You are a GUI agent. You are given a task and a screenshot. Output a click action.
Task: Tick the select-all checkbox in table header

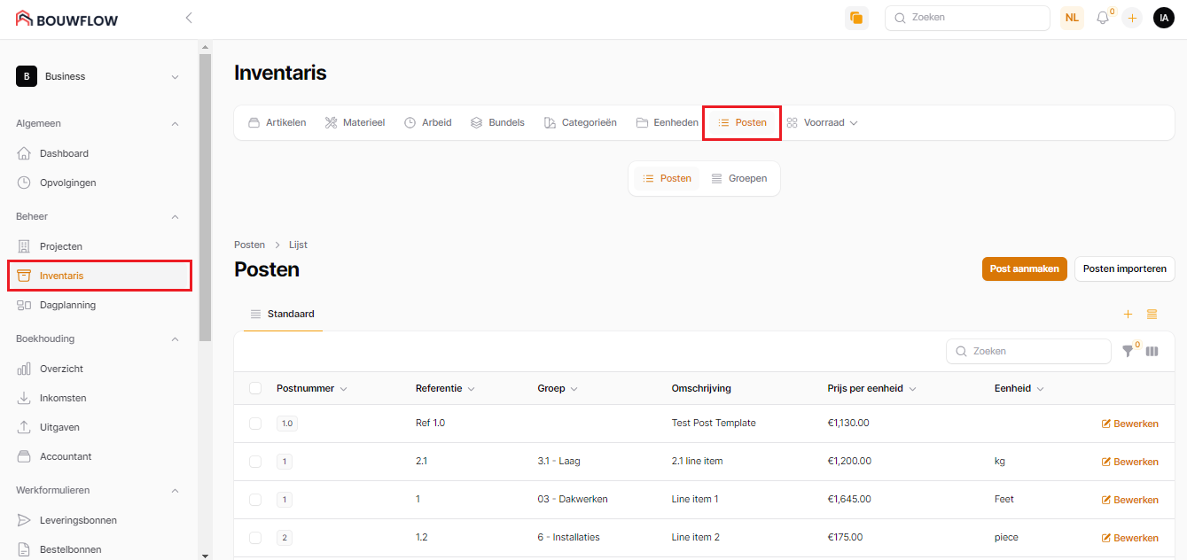tap(255, 388)
